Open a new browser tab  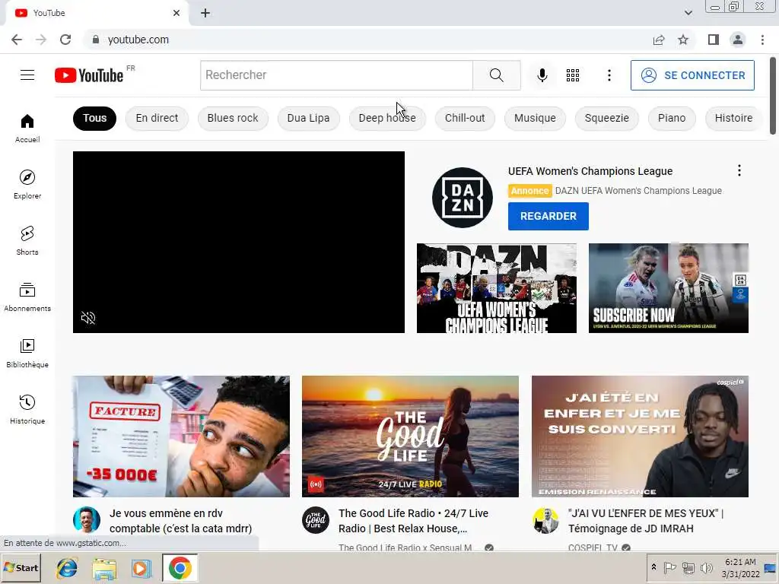pyautogui.click(x=205, y=13)
